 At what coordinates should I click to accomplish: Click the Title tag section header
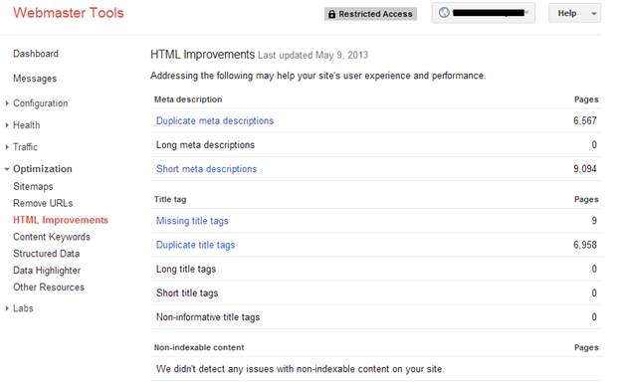[170, 199]
